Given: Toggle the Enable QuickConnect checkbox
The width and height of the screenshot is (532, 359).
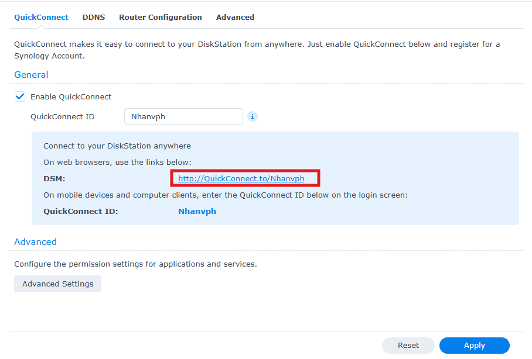Looking at the screenshot, I should coord(20,96).
